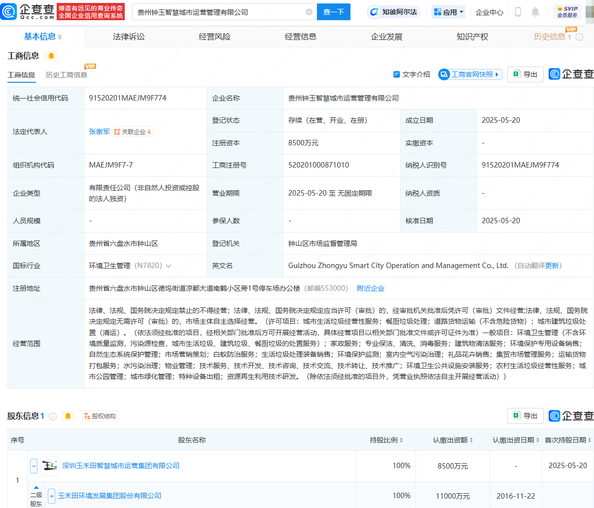Open 文字介绍 text introduction
This screenshot has height=508, width=594.
click(412, 74)
